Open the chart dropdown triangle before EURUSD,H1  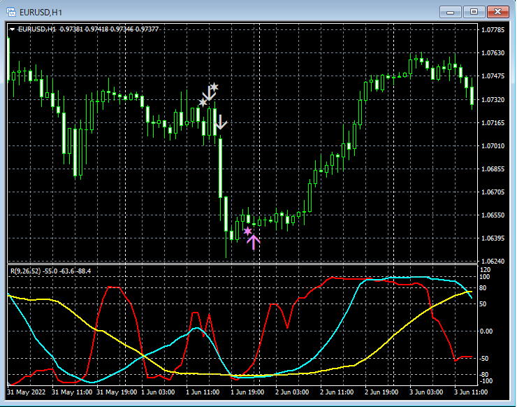12,29
